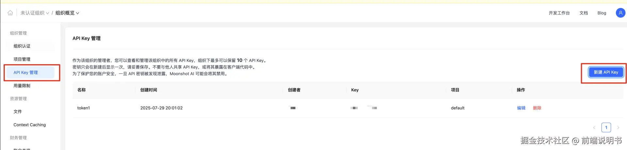Open the user avatar icon
Image resolution: width=627 pixels, height=150 pixels.
point(620,13)
